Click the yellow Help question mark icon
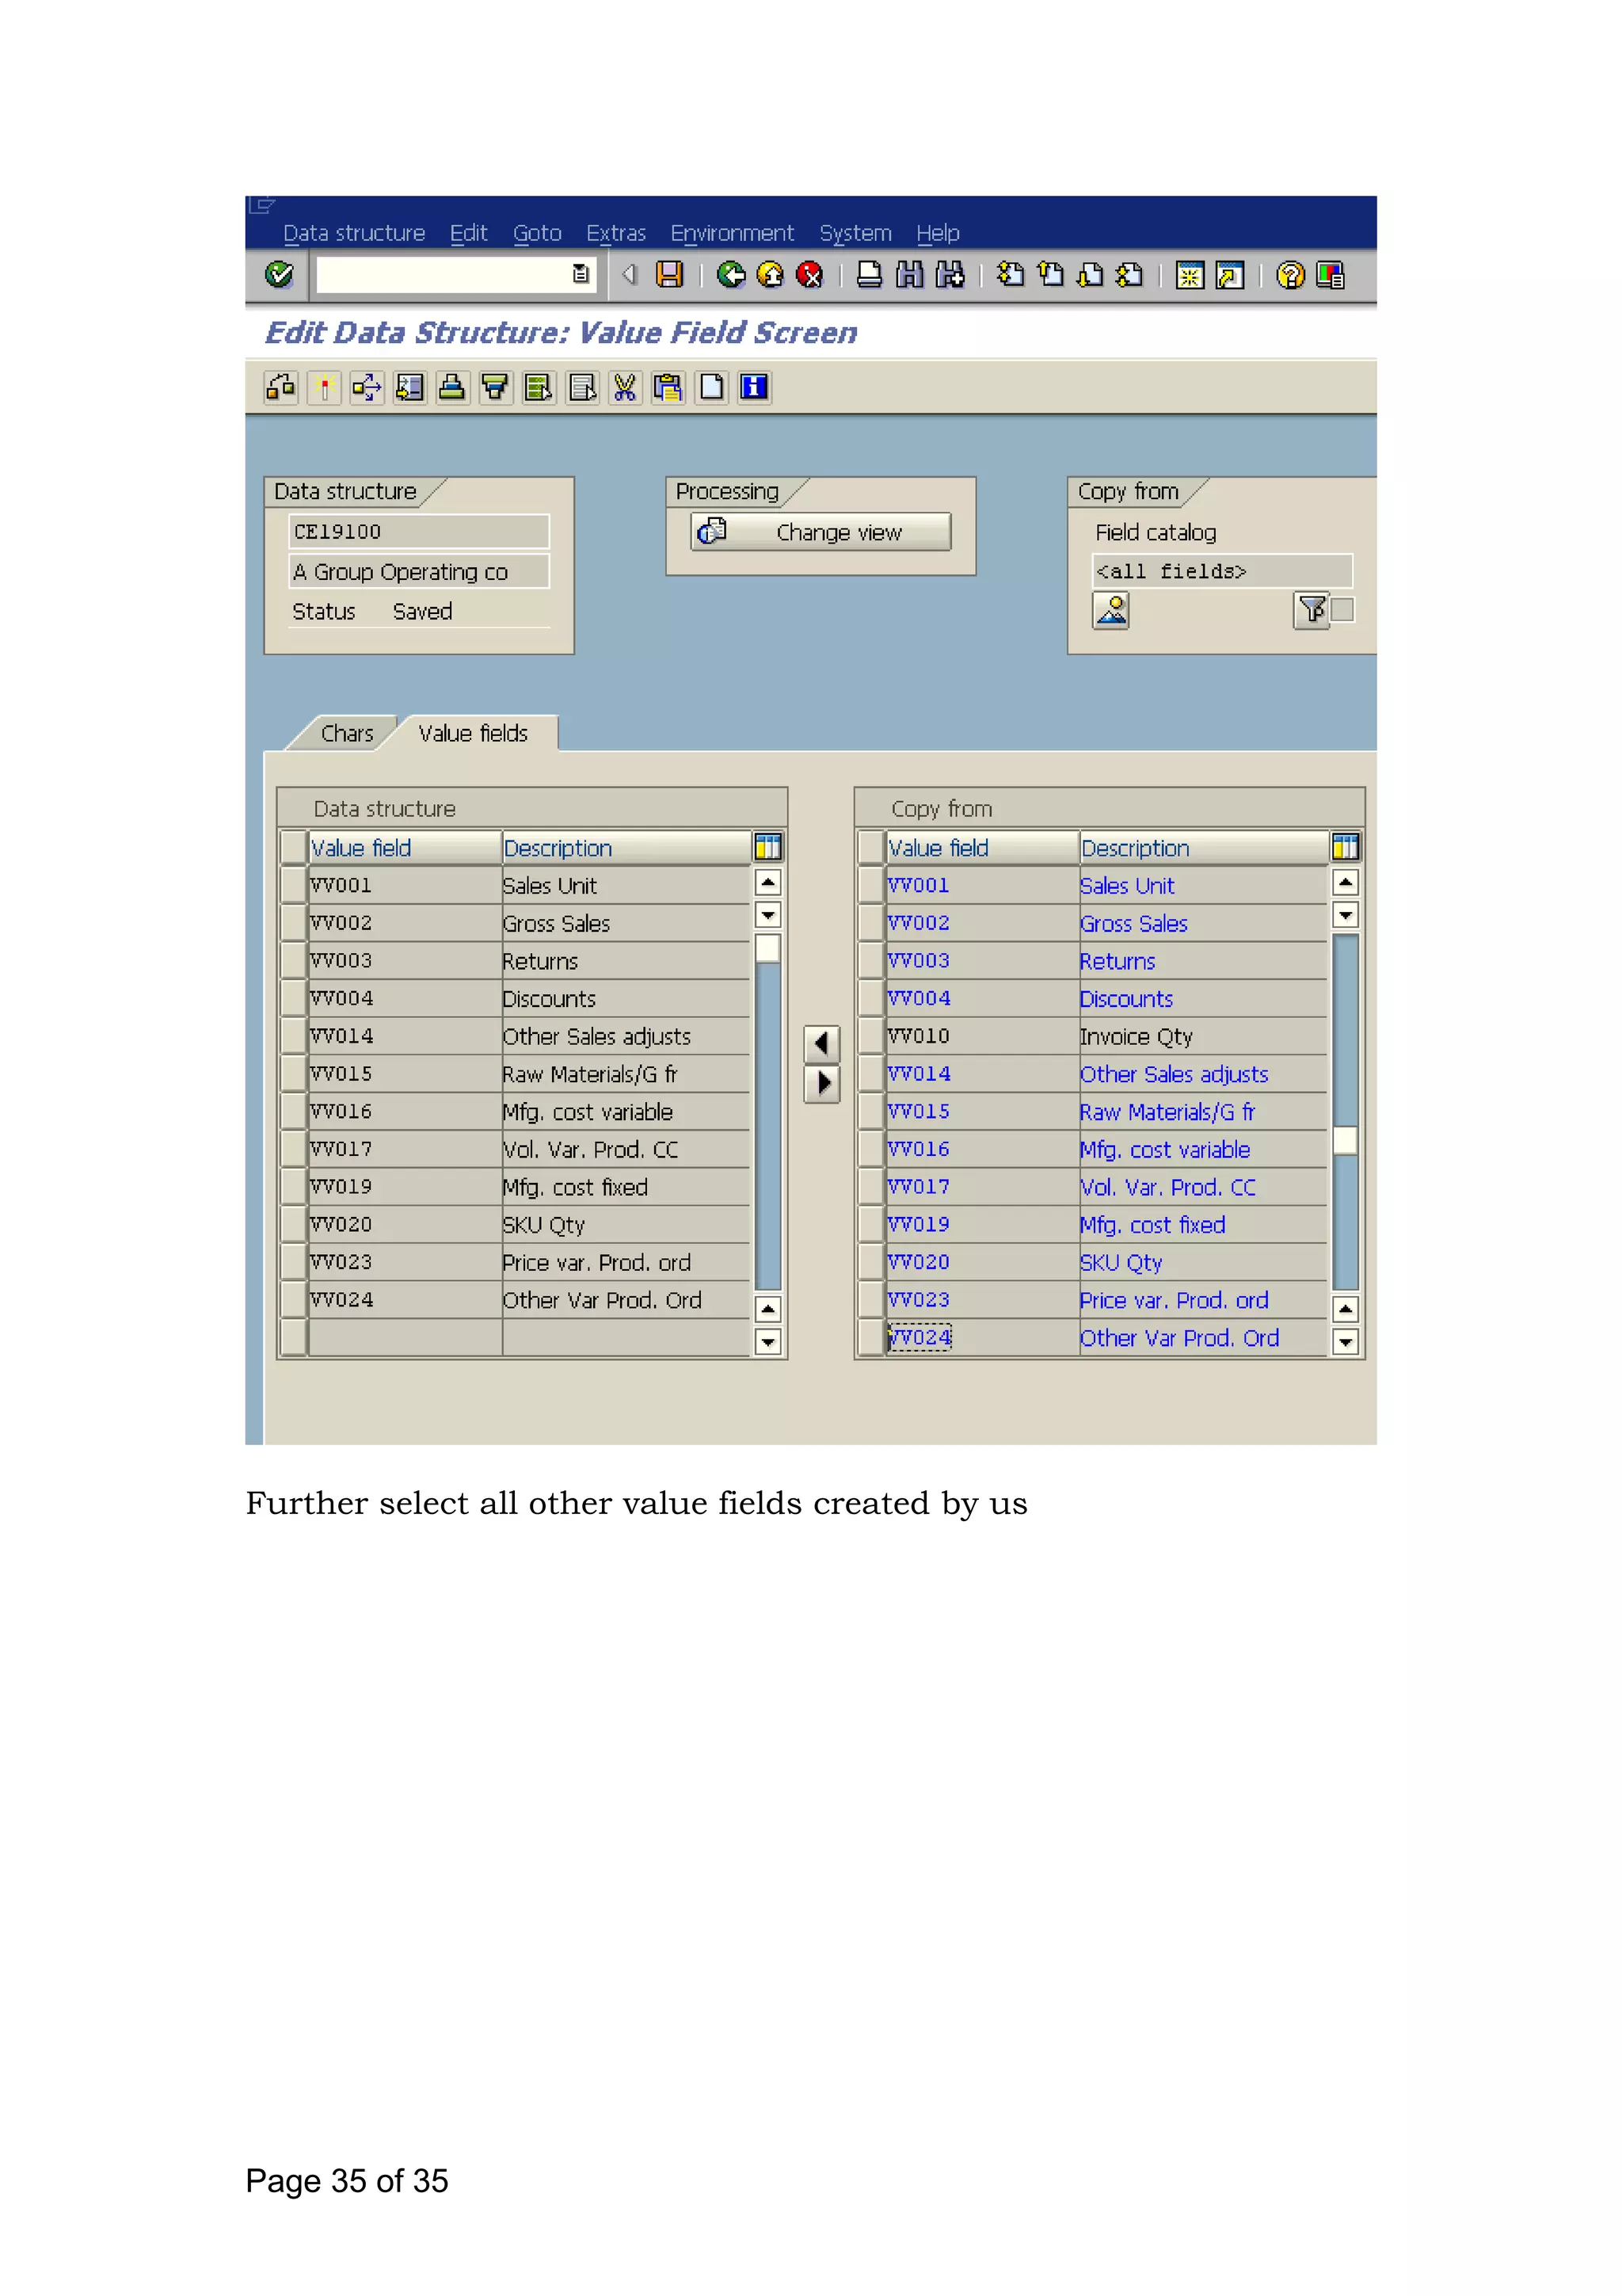The width and height of the screenshot is (1622, 2296). click(1290, 274)
